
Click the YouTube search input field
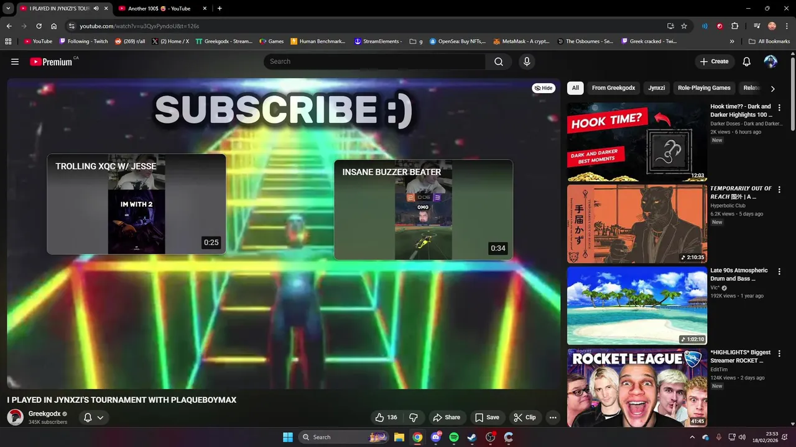[x=375, y=61]
